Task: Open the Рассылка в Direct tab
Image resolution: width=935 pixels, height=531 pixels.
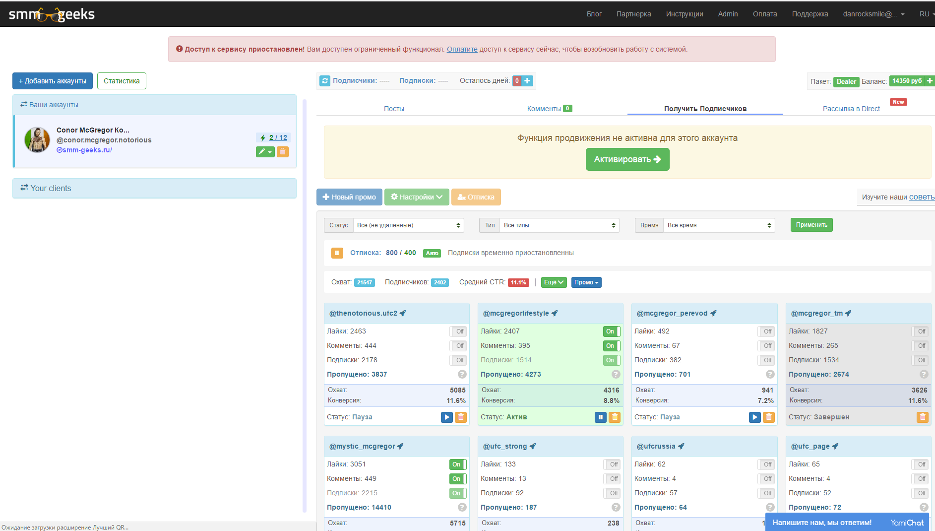Action: 851,109
